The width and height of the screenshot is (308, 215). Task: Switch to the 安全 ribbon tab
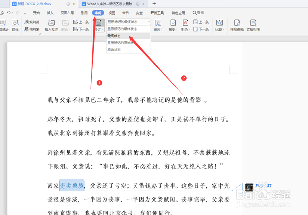pos(139,13)
